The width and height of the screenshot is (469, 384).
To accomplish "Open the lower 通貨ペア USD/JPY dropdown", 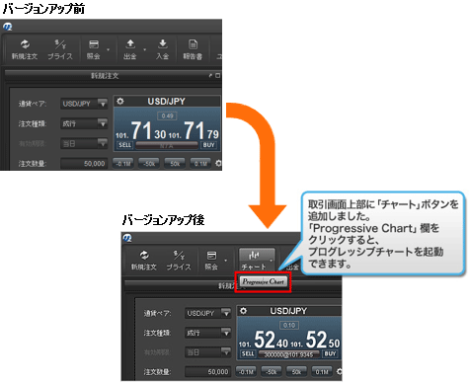I will (208, 313).
